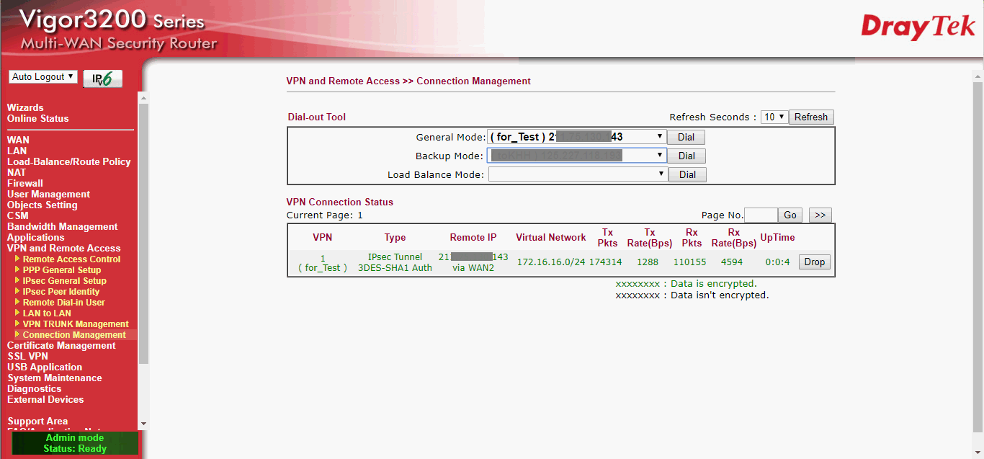Click the Tx Pkts value 174314
Viewport: 984px width, 459px height.
click(605, 262)
